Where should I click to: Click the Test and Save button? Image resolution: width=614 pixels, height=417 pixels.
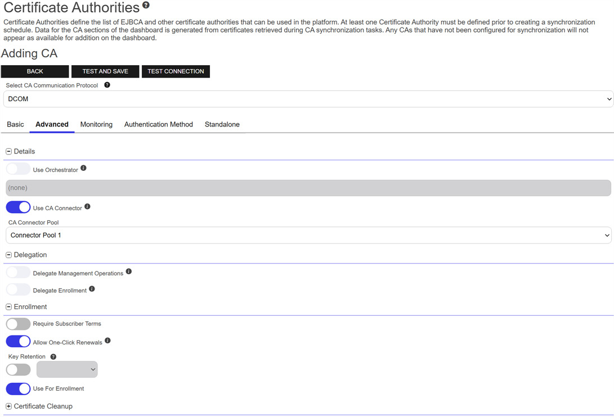[x=105, y=71]
